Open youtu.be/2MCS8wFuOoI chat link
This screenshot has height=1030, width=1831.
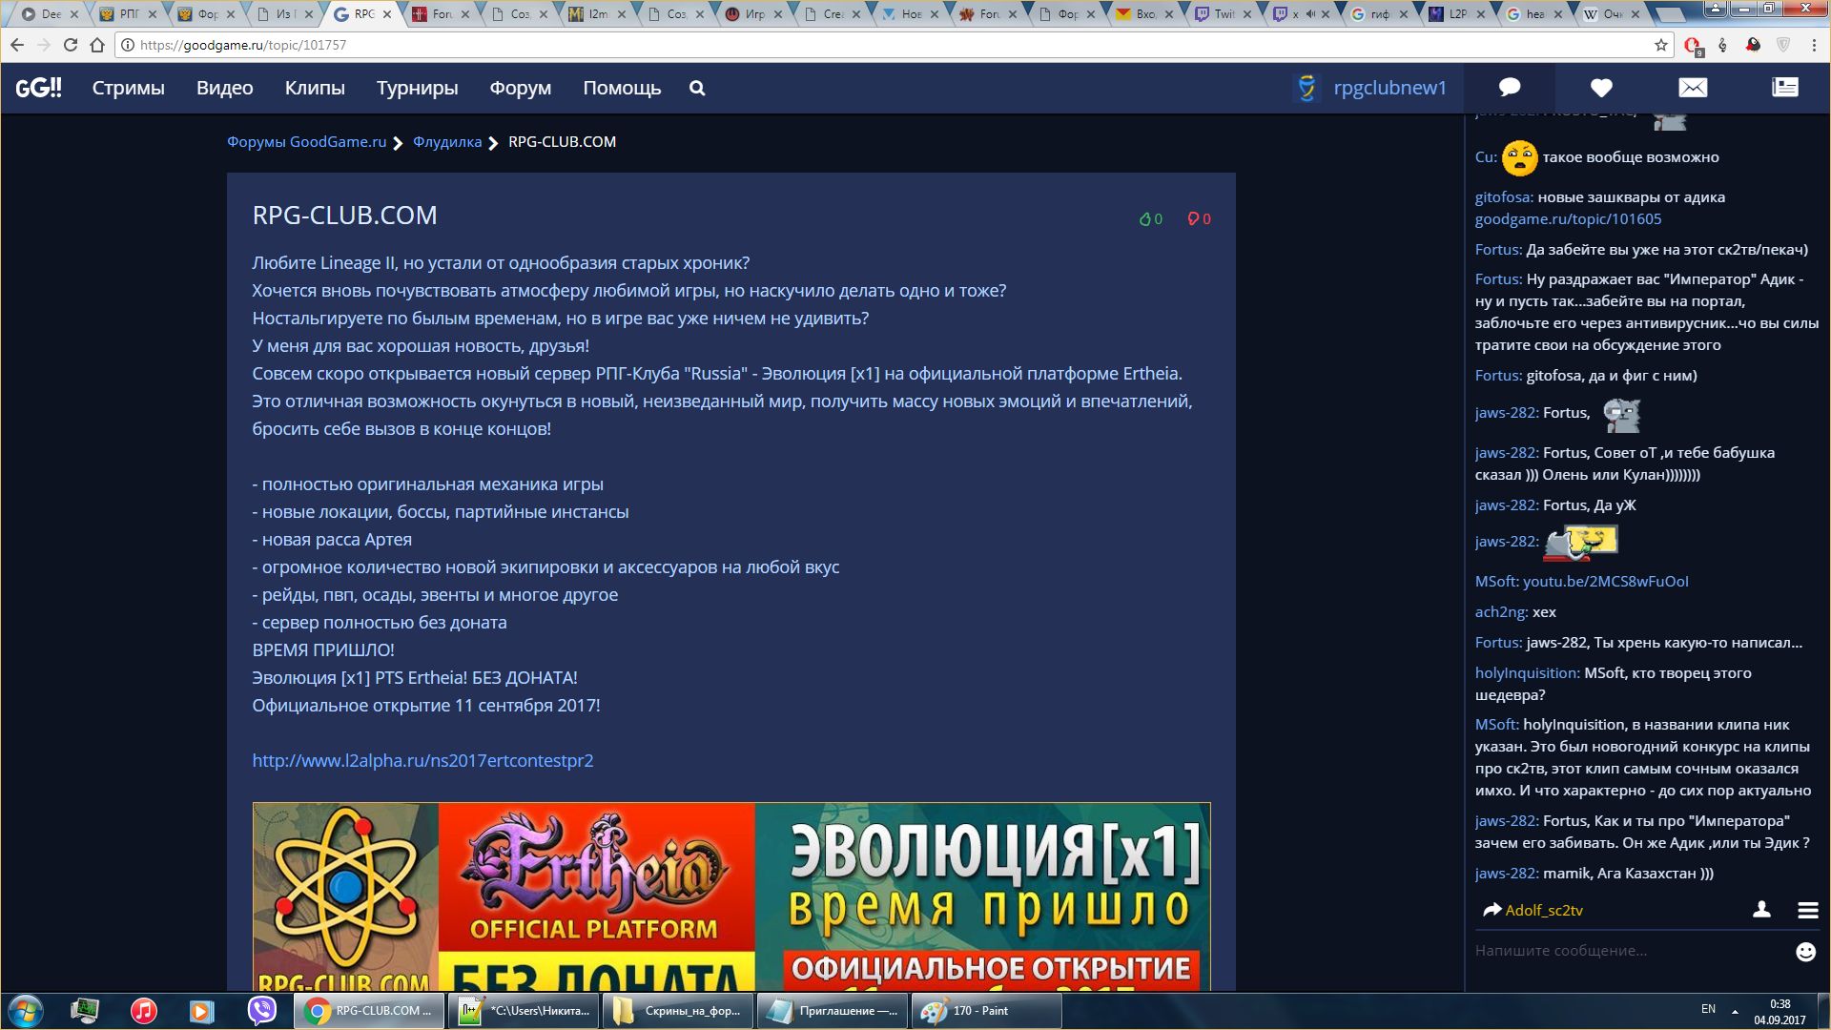(1606, 581)
